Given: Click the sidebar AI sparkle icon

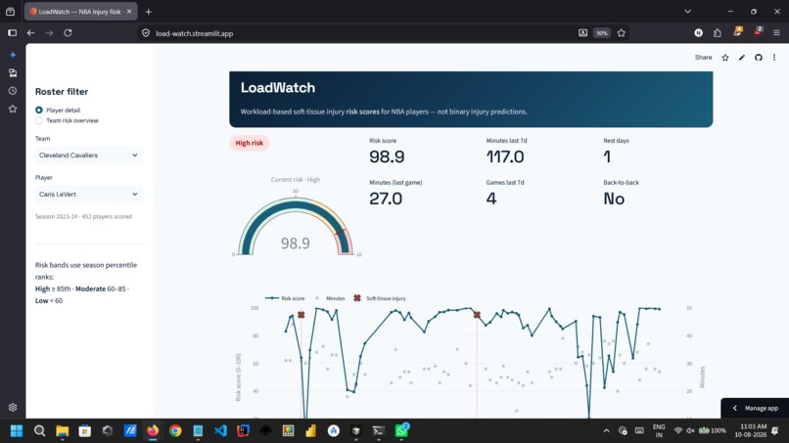Looking at the screenshot, I should (x=13, y=55).
